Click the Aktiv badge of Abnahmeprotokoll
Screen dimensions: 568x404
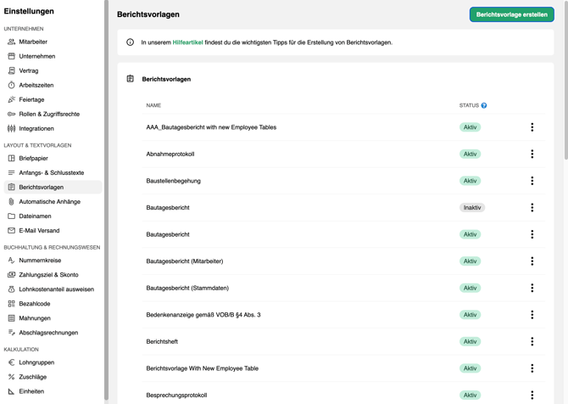(470, 154)
